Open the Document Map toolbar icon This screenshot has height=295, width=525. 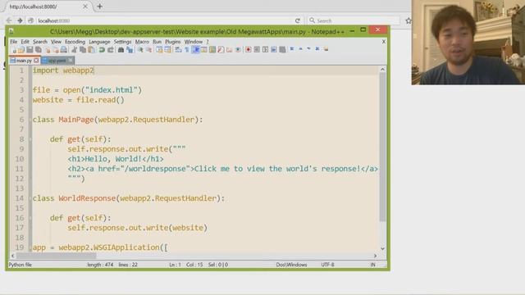pyautogui.click(x=212, y=50)
